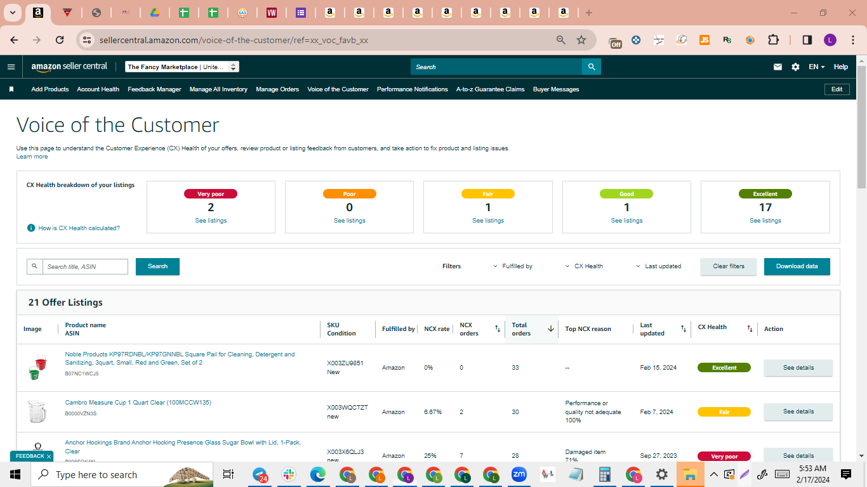Image resolution: width=867 pixels, height=487 pixels.
Task: Open File Explorer from the taskbar
Action: (691, 474)
